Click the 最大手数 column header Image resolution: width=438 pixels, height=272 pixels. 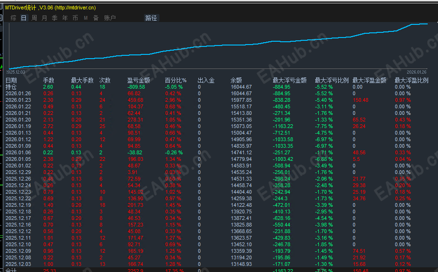coord(82,80)
